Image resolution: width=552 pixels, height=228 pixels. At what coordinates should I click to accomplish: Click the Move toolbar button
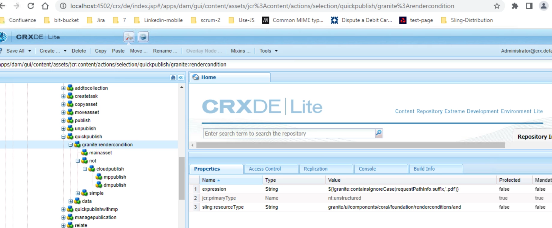click(x=139, y=51)
